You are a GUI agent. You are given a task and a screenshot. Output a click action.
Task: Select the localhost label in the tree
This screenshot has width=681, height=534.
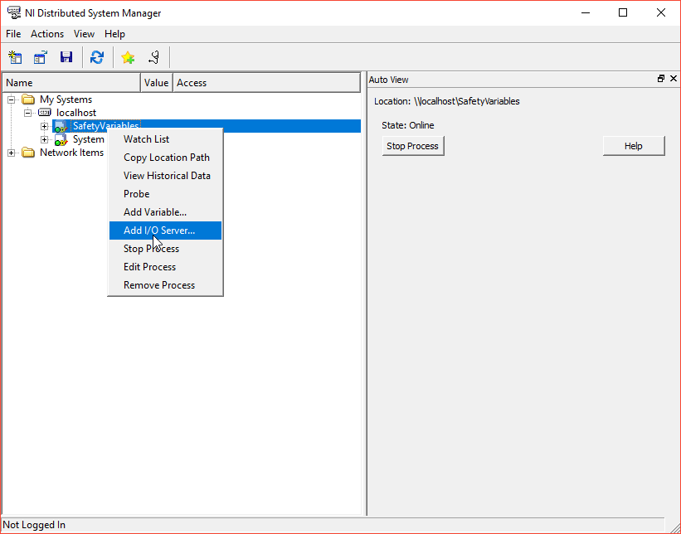click(76, 113)
